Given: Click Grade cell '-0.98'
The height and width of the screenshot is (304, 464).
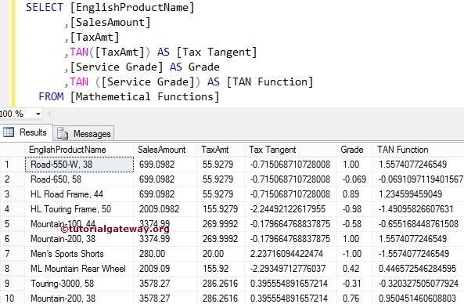Looking at the screenshot, I should click(x=354, y=209).
